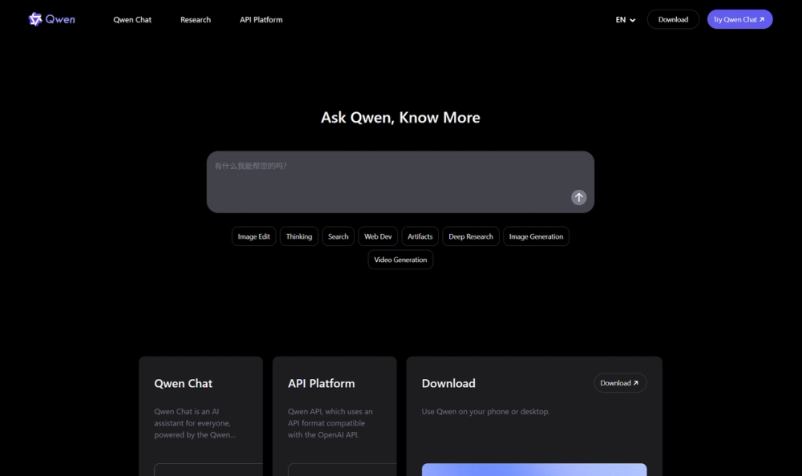The height and width of the screenshot is (476, 802).
Task: Click the API Platform card description text
Action: 330,423
